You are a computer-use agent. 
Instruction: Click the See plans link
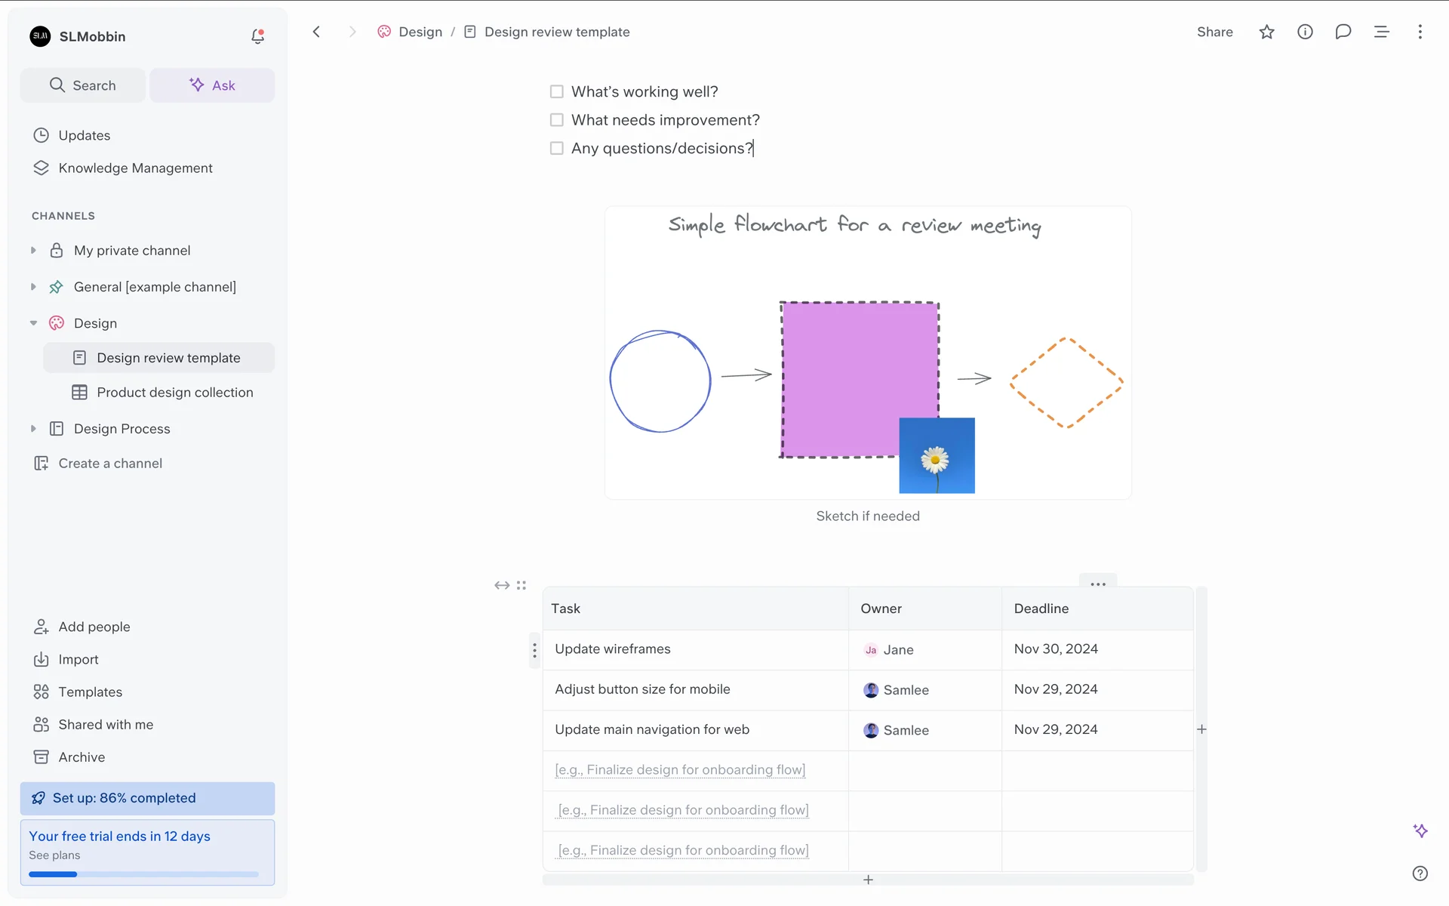[54, 855]
